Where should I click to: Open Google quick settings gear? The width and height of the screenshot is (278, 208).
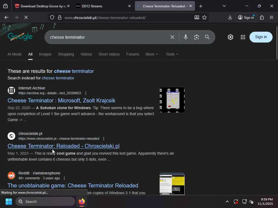(x=230, y=37)
